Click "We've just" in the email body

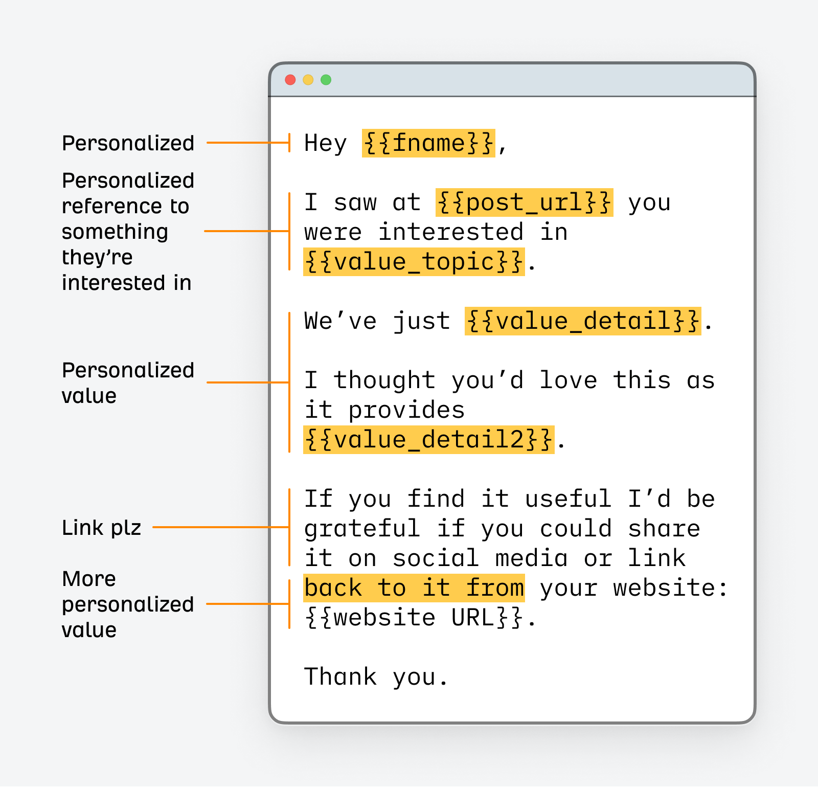pos(376,321)
